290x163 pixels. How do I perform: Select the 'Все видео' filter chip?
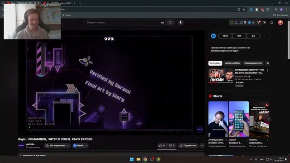(215, 63)
